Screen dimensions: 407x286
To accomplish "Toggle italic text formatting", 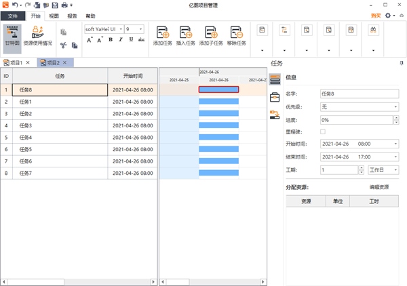I will (120, 40).
